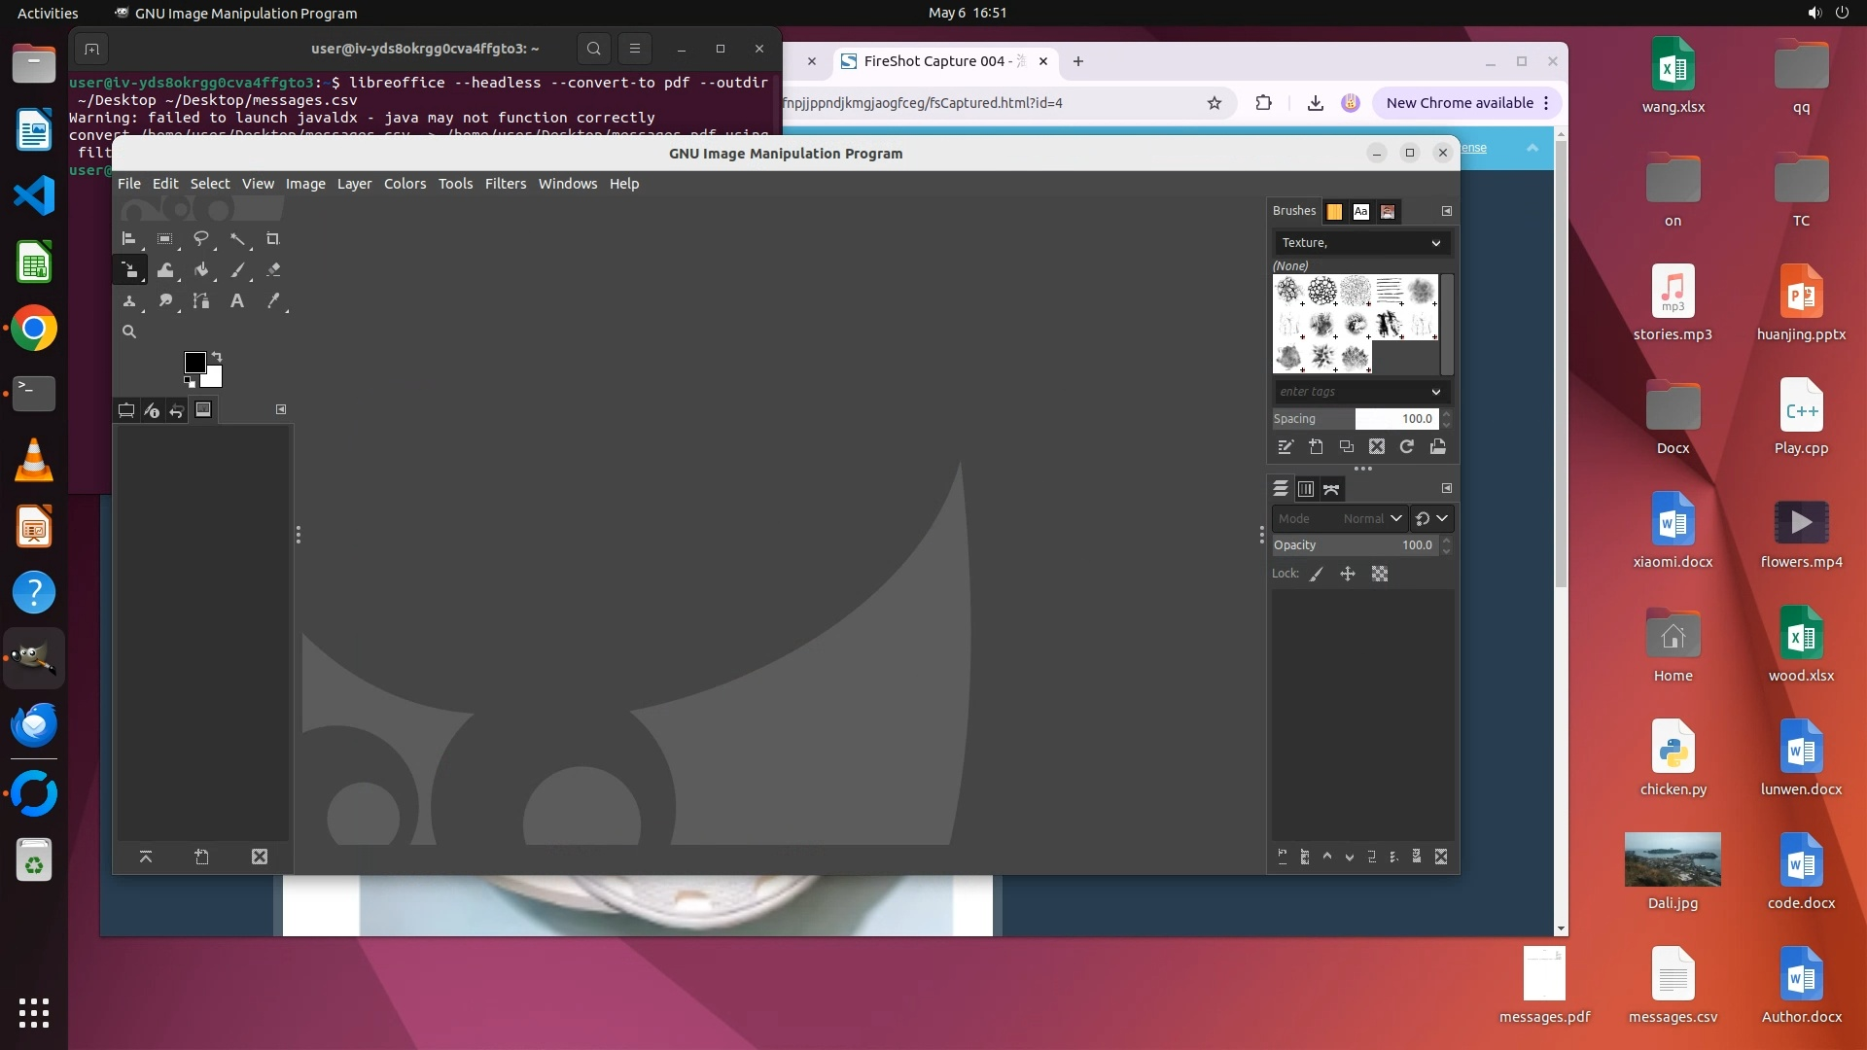Expand the layer Mode Normal dropdown
Image resolution: width=1867 pixels, height=1050 pixels.
(1395, 518)
